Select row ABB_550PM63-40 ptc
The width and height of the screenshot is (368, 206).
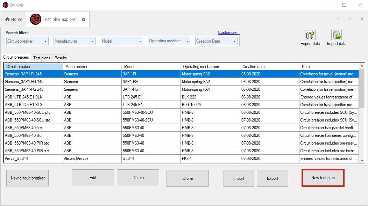pos(181,128)
